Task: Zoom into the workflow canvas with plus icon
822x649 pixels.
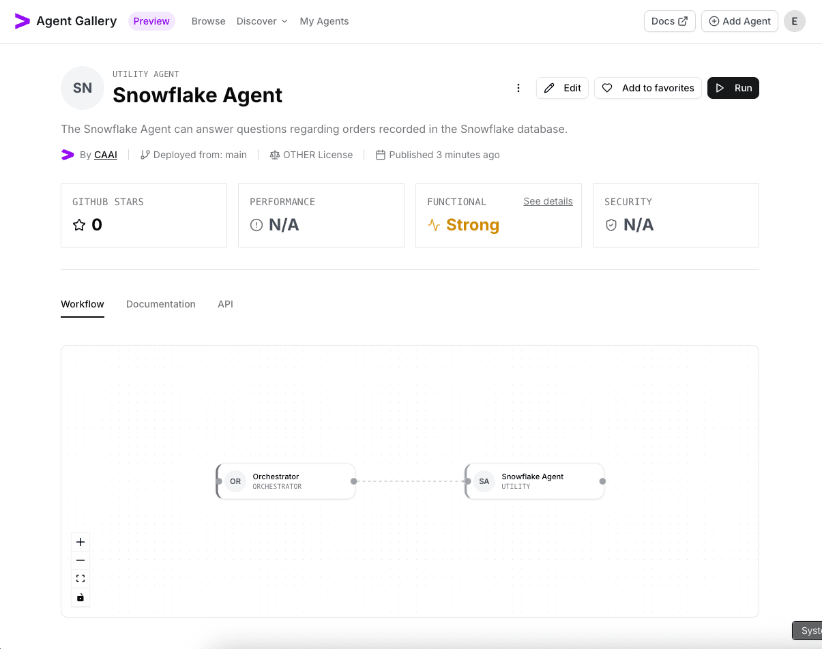Action: (80, 541)
